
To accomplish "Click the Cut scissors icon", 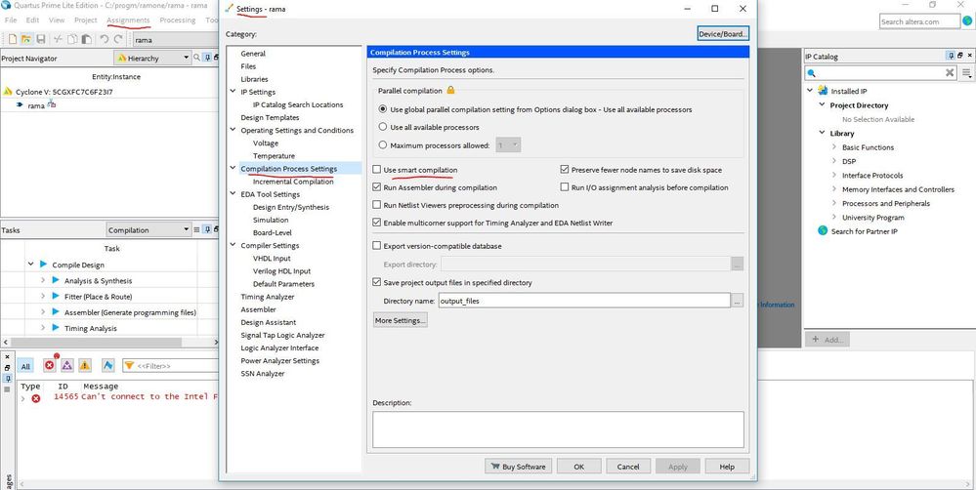I will [x=58, y=39].
